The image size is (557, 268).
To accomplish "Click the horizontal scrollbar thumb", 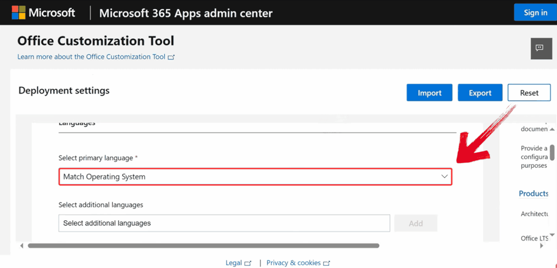I will [203, 246].
